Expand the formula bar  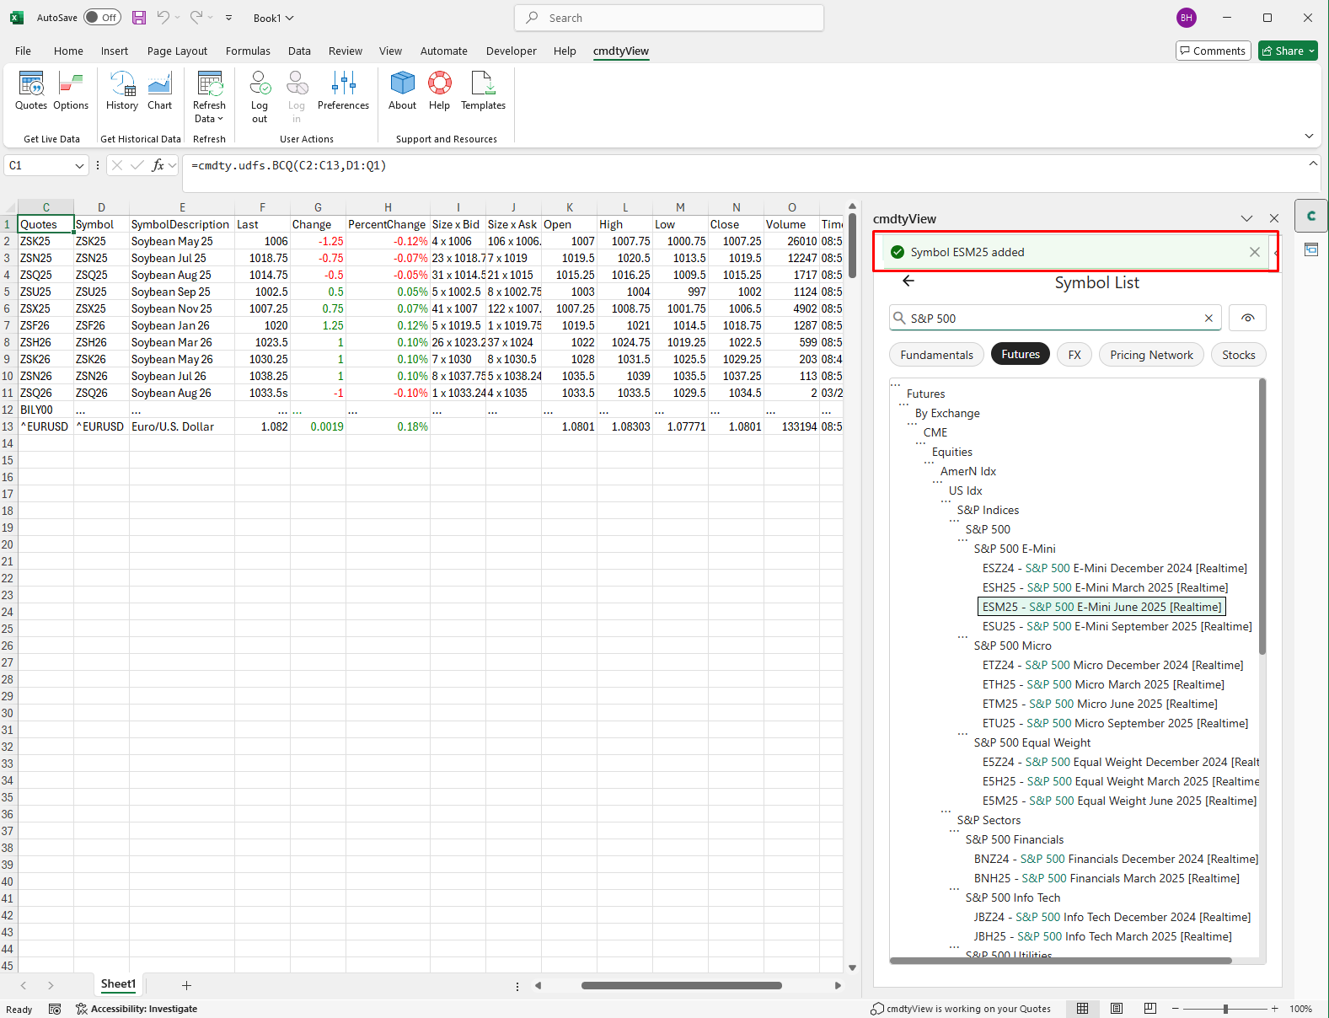coord(1313,163)
